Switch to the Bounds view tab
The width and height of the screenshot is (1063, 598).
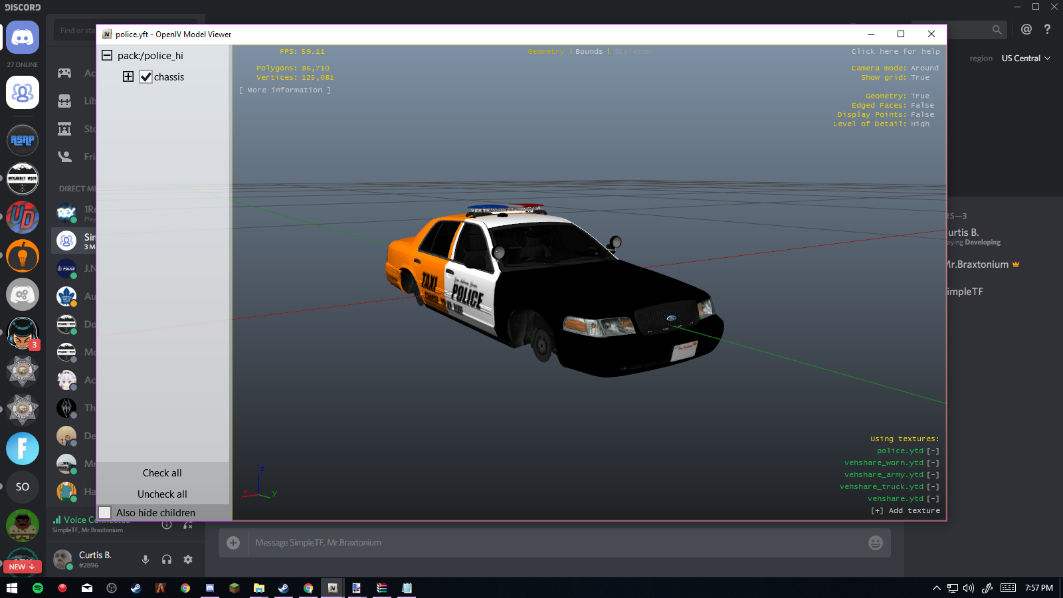click(x=589, y=52)
